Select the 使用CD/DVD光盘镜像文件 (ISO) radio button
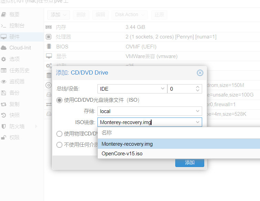Viewport: 260px width, 201px height. (x=59, y=100)
